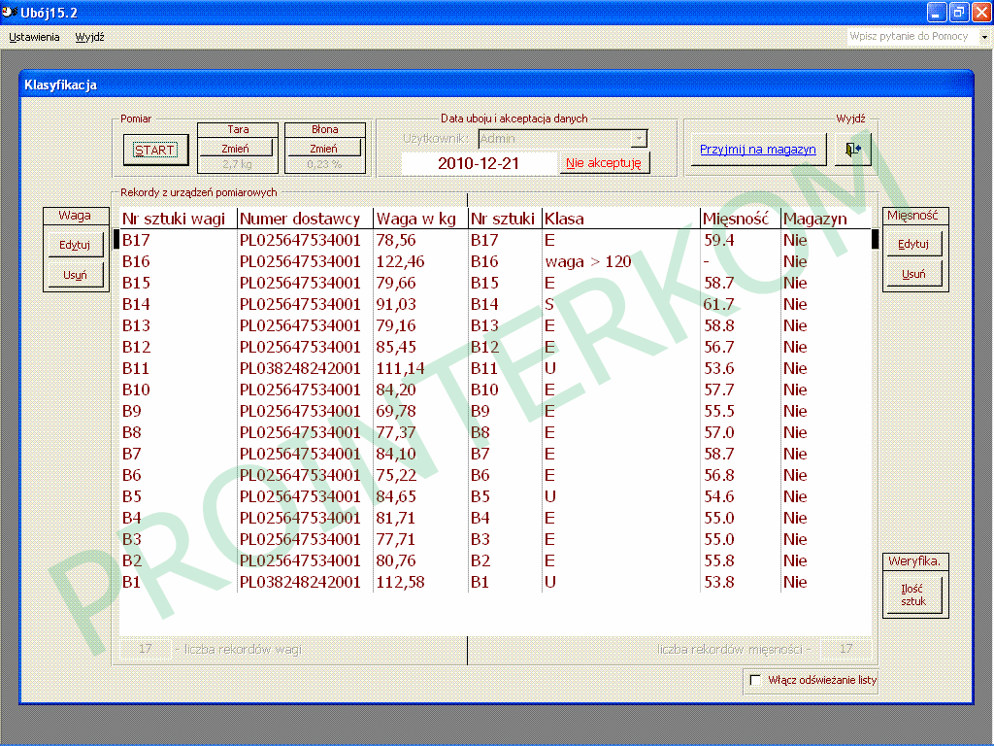This screenshot has height=746, width=994.
Task: Click the Ilość sztuk verification button
Action: (x=913, y=594)
